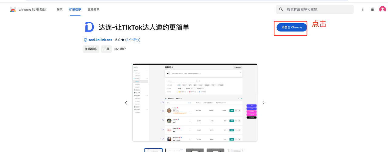Open the three-dot more options menu

[x=363, y=9]
